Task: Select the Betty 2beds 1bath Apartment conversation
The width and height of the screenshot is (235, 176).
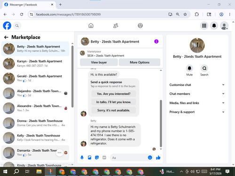Action: [35, 49]
